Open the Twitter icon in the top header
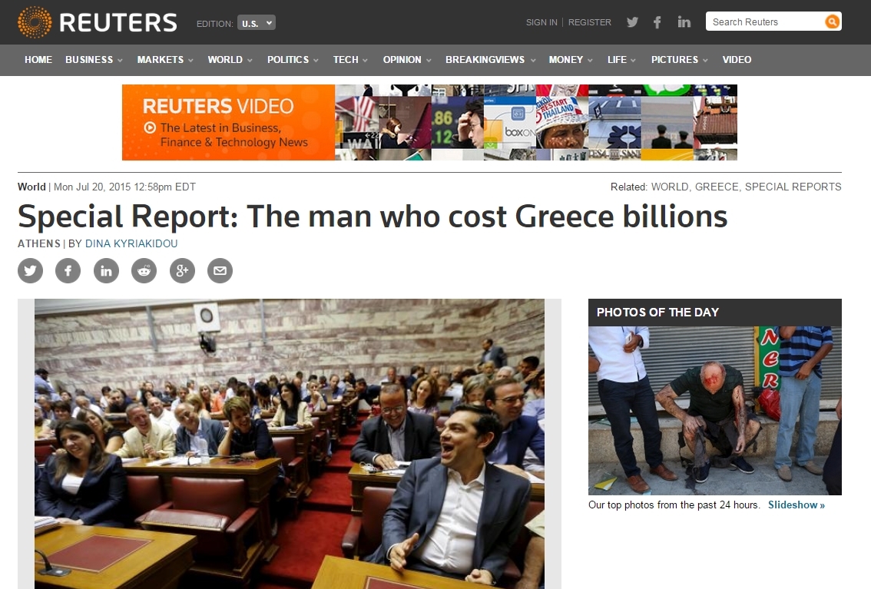The width and height of the screenshot is (871, 589). (632, 22)
